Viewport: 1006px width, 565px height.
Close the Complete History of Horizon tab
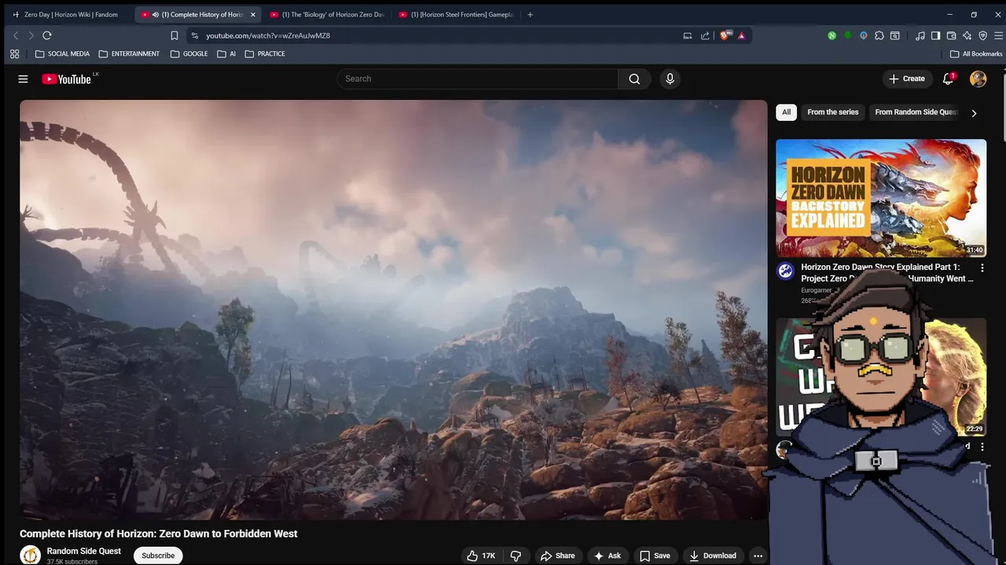pos(252,15)
